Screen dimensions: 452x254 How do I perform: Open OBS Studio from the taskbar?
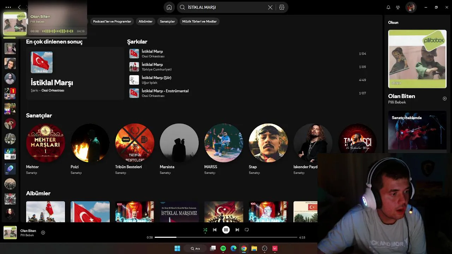(264, 248)
